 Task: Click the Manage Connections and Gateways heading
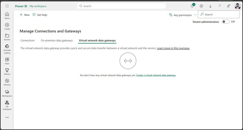click(x=50, y=31)
